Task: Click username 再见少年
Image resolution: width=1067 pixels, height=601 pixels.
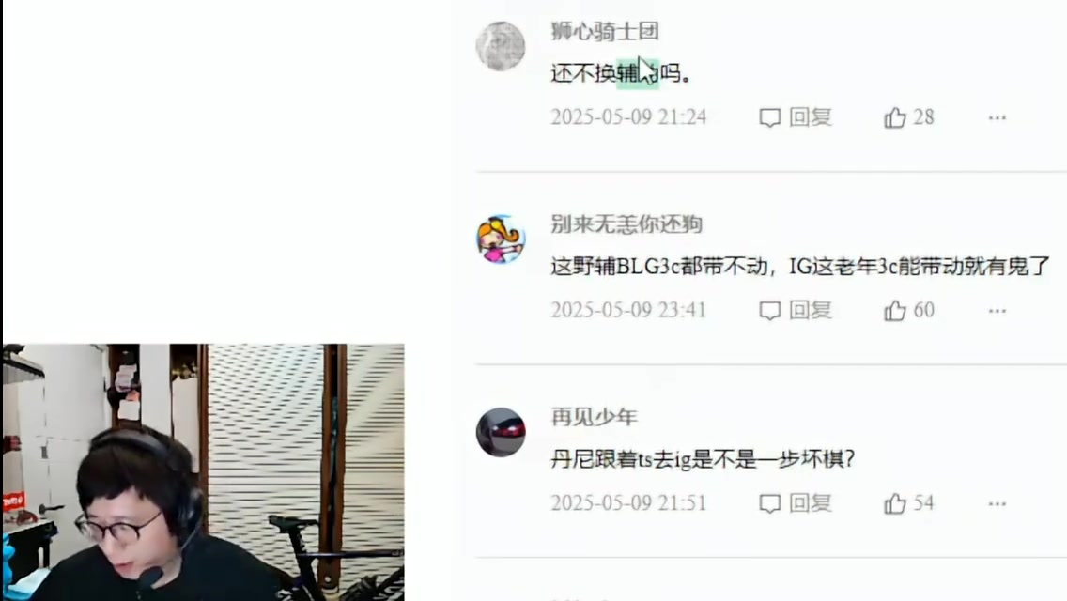Action: tap(594, 417)
